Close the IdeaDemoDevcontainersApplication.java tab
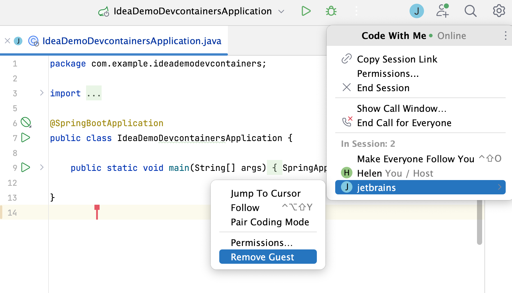 [7, 41]
